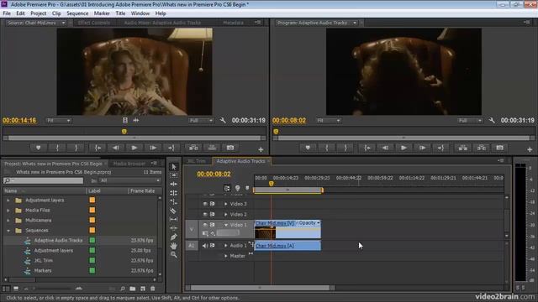Open Source monitor settings wrench
538x302 pixels.
pos(223,120)
